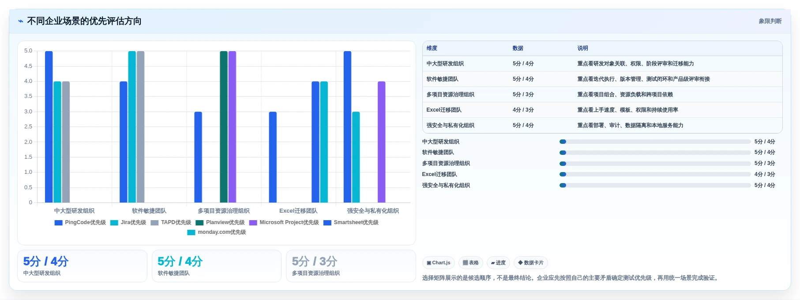This screenshot has height=300, width=800.
Task: Click 中大型研发组织 in the table's first row
Action: click(x=445, y=64)
